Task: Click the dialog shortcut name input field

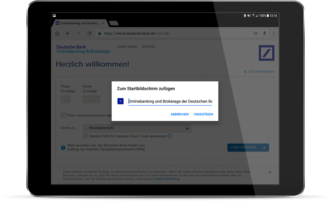Action: tap(170, 101)
